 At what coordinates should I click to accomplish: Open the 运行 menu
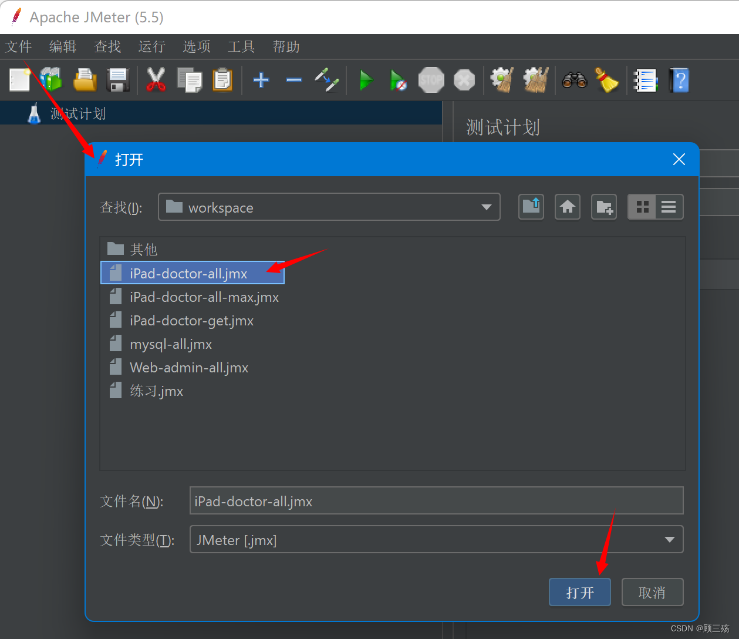pos(153,46)
